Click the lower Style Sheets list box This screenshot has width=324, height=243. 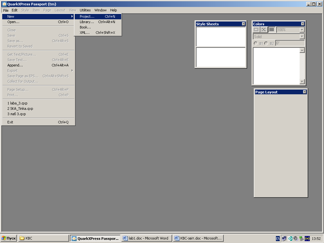(x=221, y=57)
